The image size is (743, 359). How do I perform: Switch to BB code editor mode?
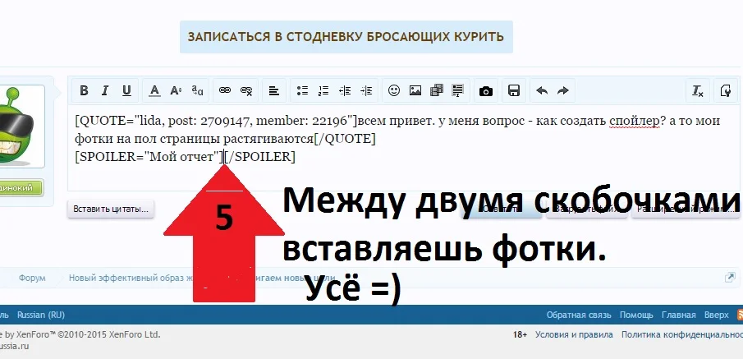coord(726,90)
